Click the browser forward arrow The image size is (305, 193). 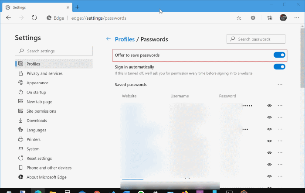pos(21,18)
